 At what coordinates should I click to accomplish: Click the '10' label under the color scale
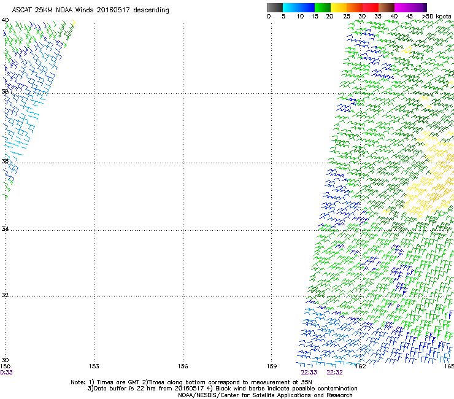click(300, 17)
